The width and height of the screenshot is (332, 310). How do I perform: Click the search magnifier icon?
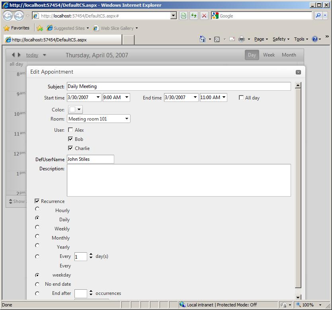tap(318, 16)
